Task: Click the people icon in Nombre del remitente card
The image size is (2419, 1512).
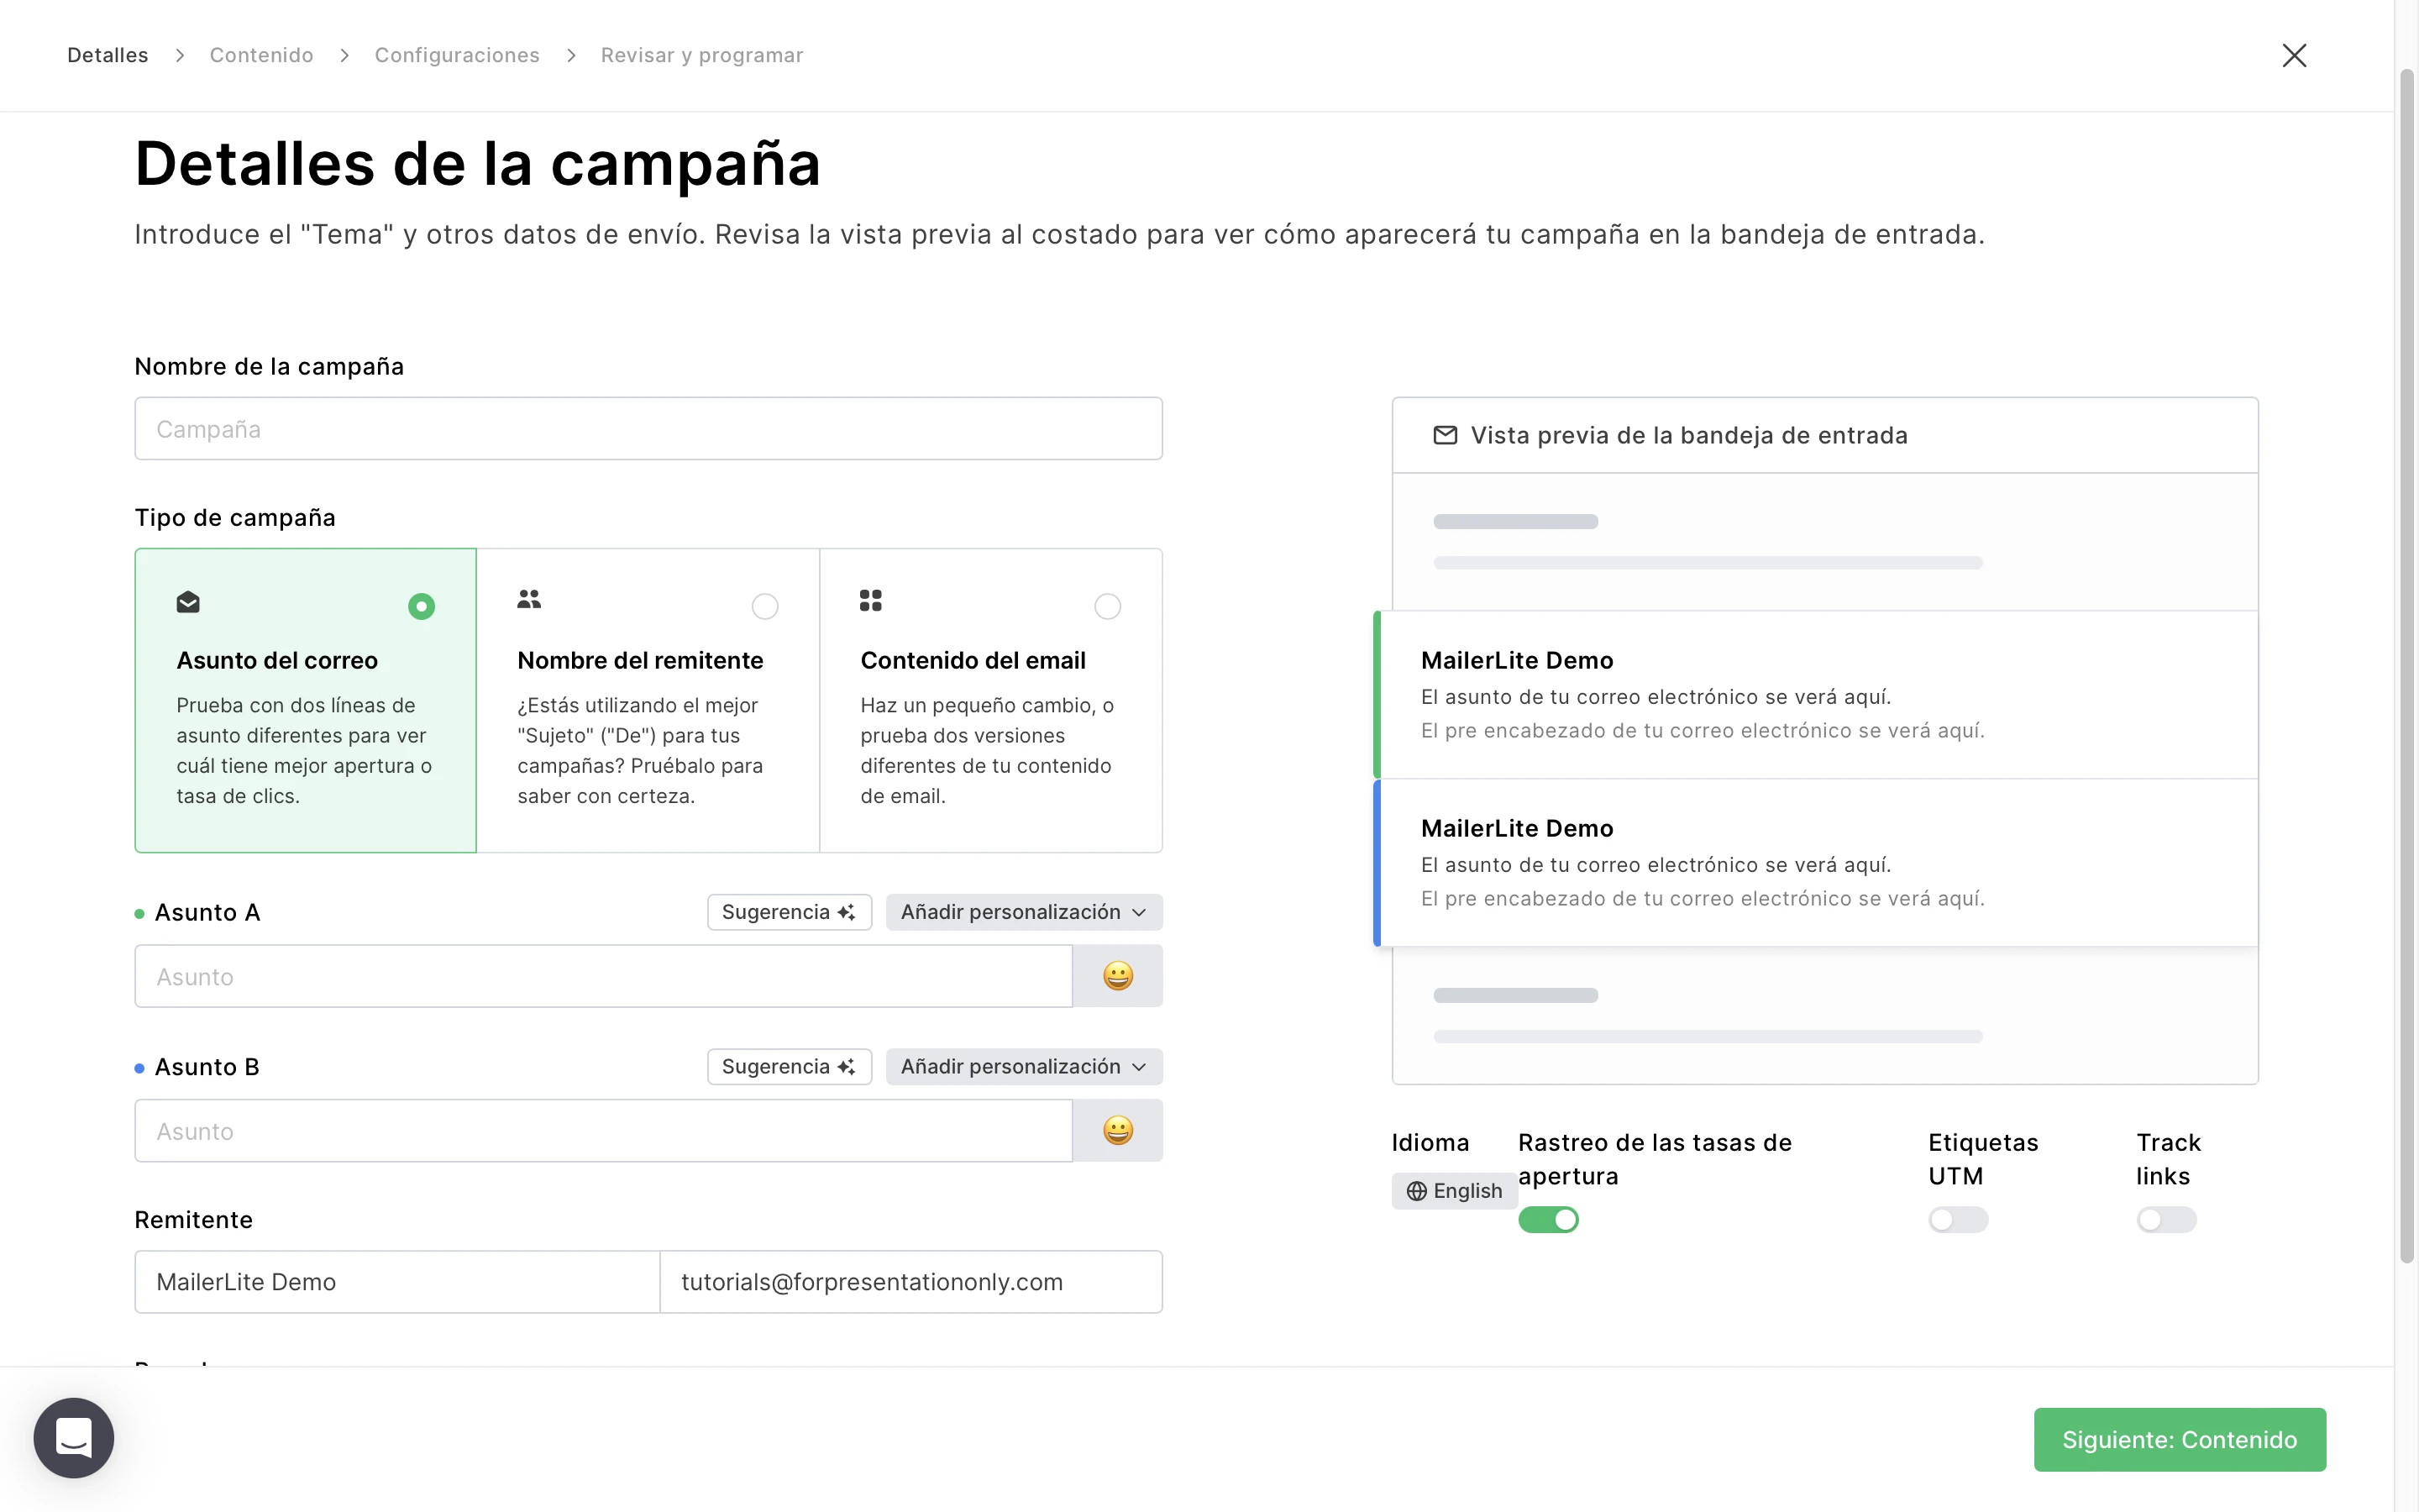Action: (x=529, y=599)
